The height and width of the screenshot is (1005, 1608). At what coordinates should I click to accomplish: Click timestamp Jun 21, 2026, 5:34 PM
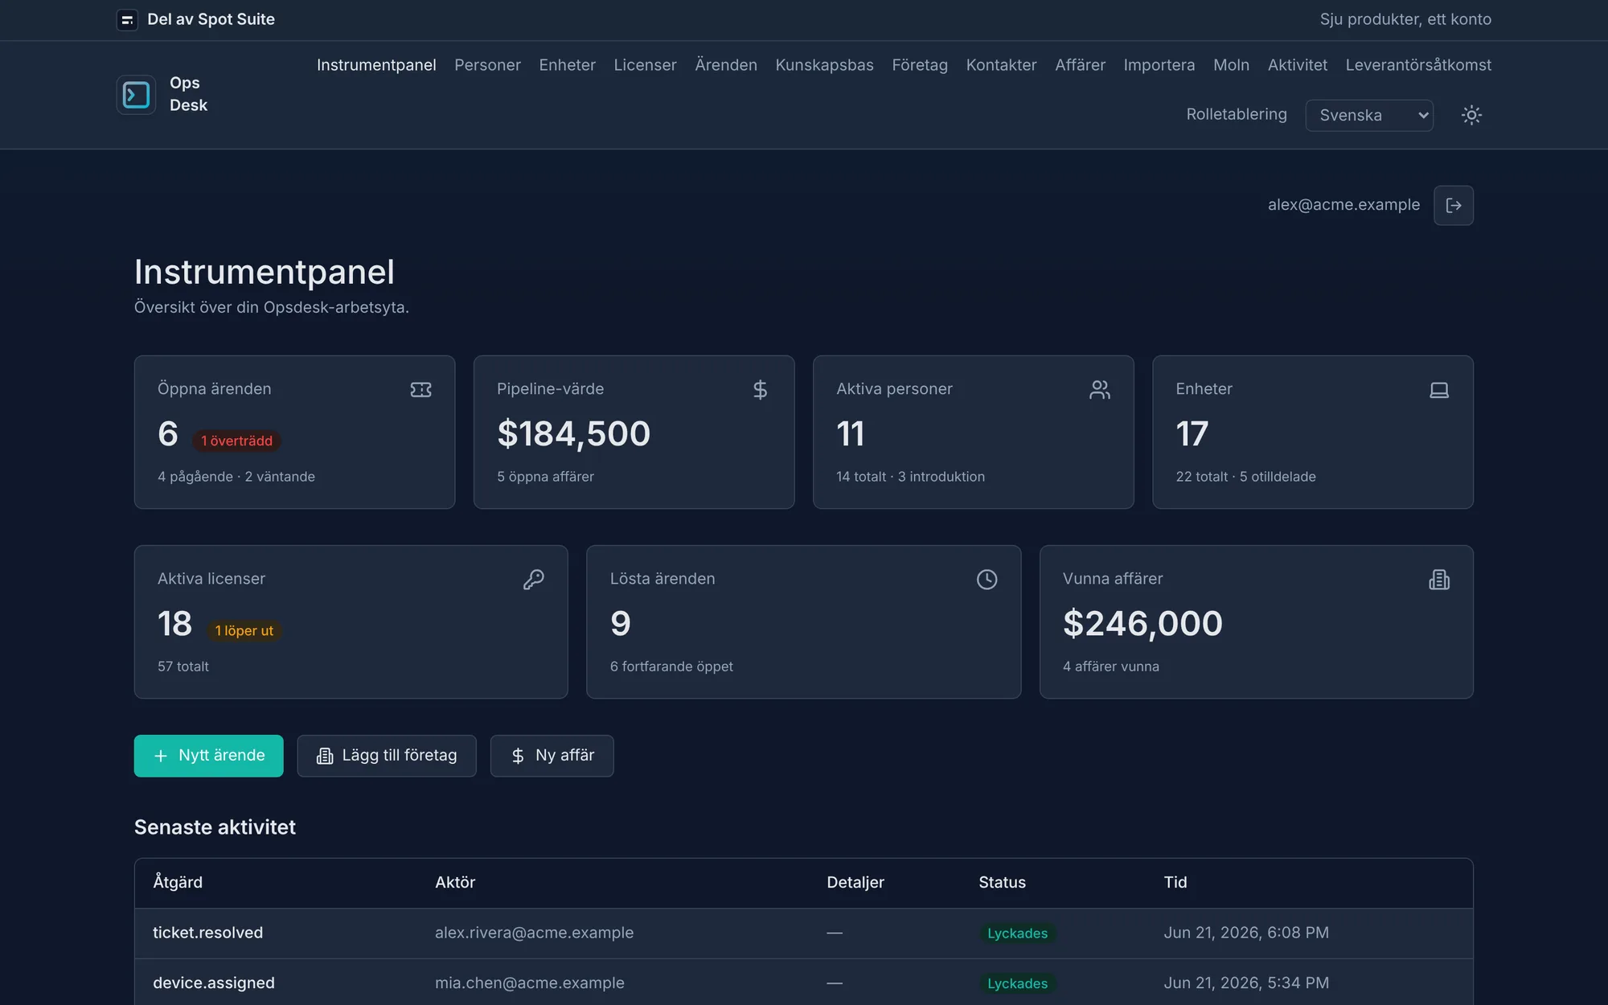click(x=1246, y=982)
